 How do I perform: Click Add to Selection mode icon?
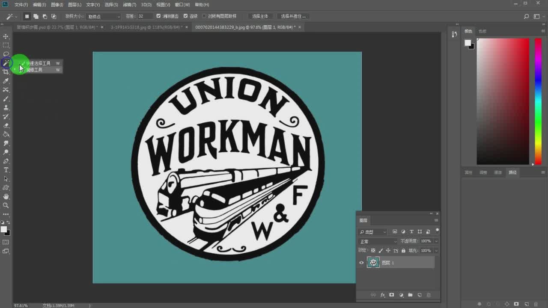pos(36,16)
